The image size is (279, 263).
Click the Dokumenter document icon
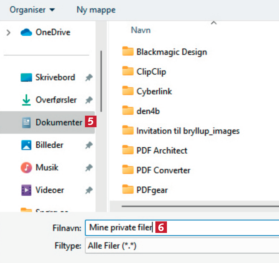[26, 123]
